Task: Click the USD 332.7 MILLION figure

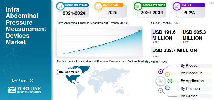Action: tap(175, 50)
